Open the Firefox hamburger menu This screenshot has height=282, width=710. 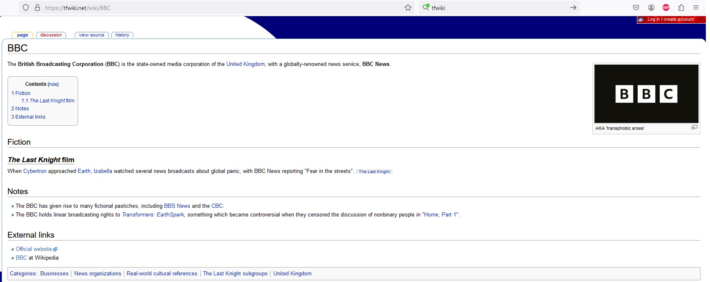tap(696, 7)
